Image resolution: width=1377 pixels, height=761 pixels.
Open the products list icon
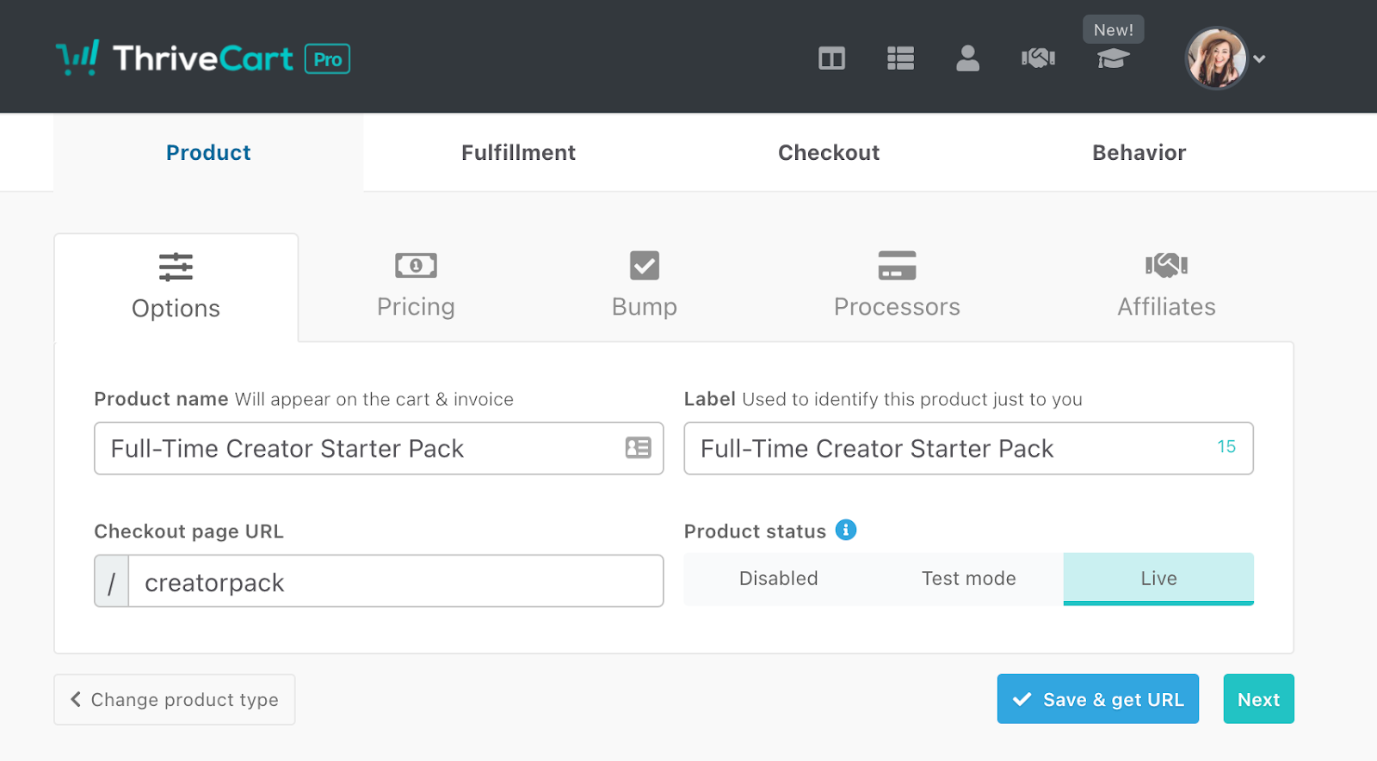click(x=900, y=58)
